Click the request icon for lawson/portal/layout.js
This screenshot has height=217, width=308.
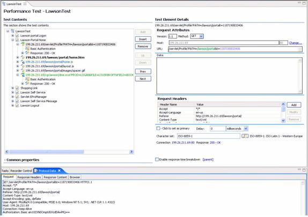pos(23,66)
